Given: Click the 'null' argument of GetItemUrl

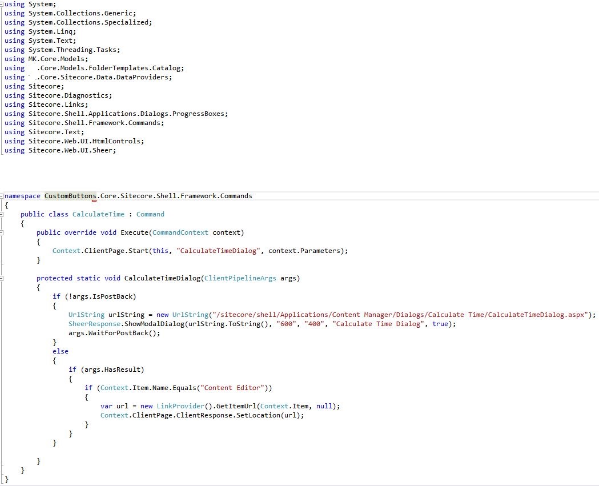Looking at the screenshot, I should click(324, 407).
